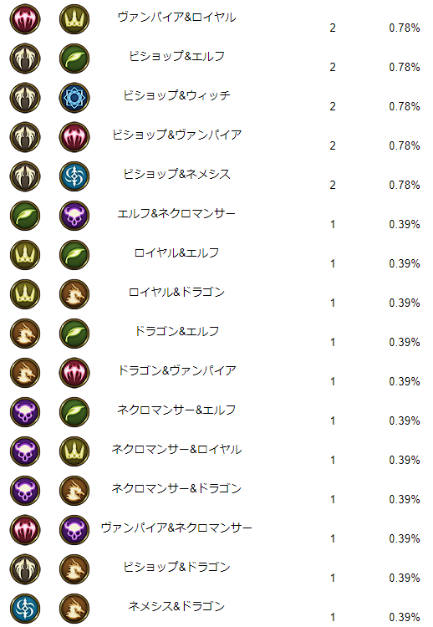Click the Vampire icon in the ヴァンパイア&ロイヤル row
Viewport: 433px width, 627px height.
point(25,19)
